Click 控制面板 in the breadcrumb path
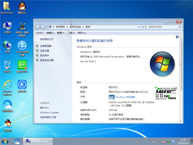Screen dimensions: 193x145 click(x=60, y=27)
